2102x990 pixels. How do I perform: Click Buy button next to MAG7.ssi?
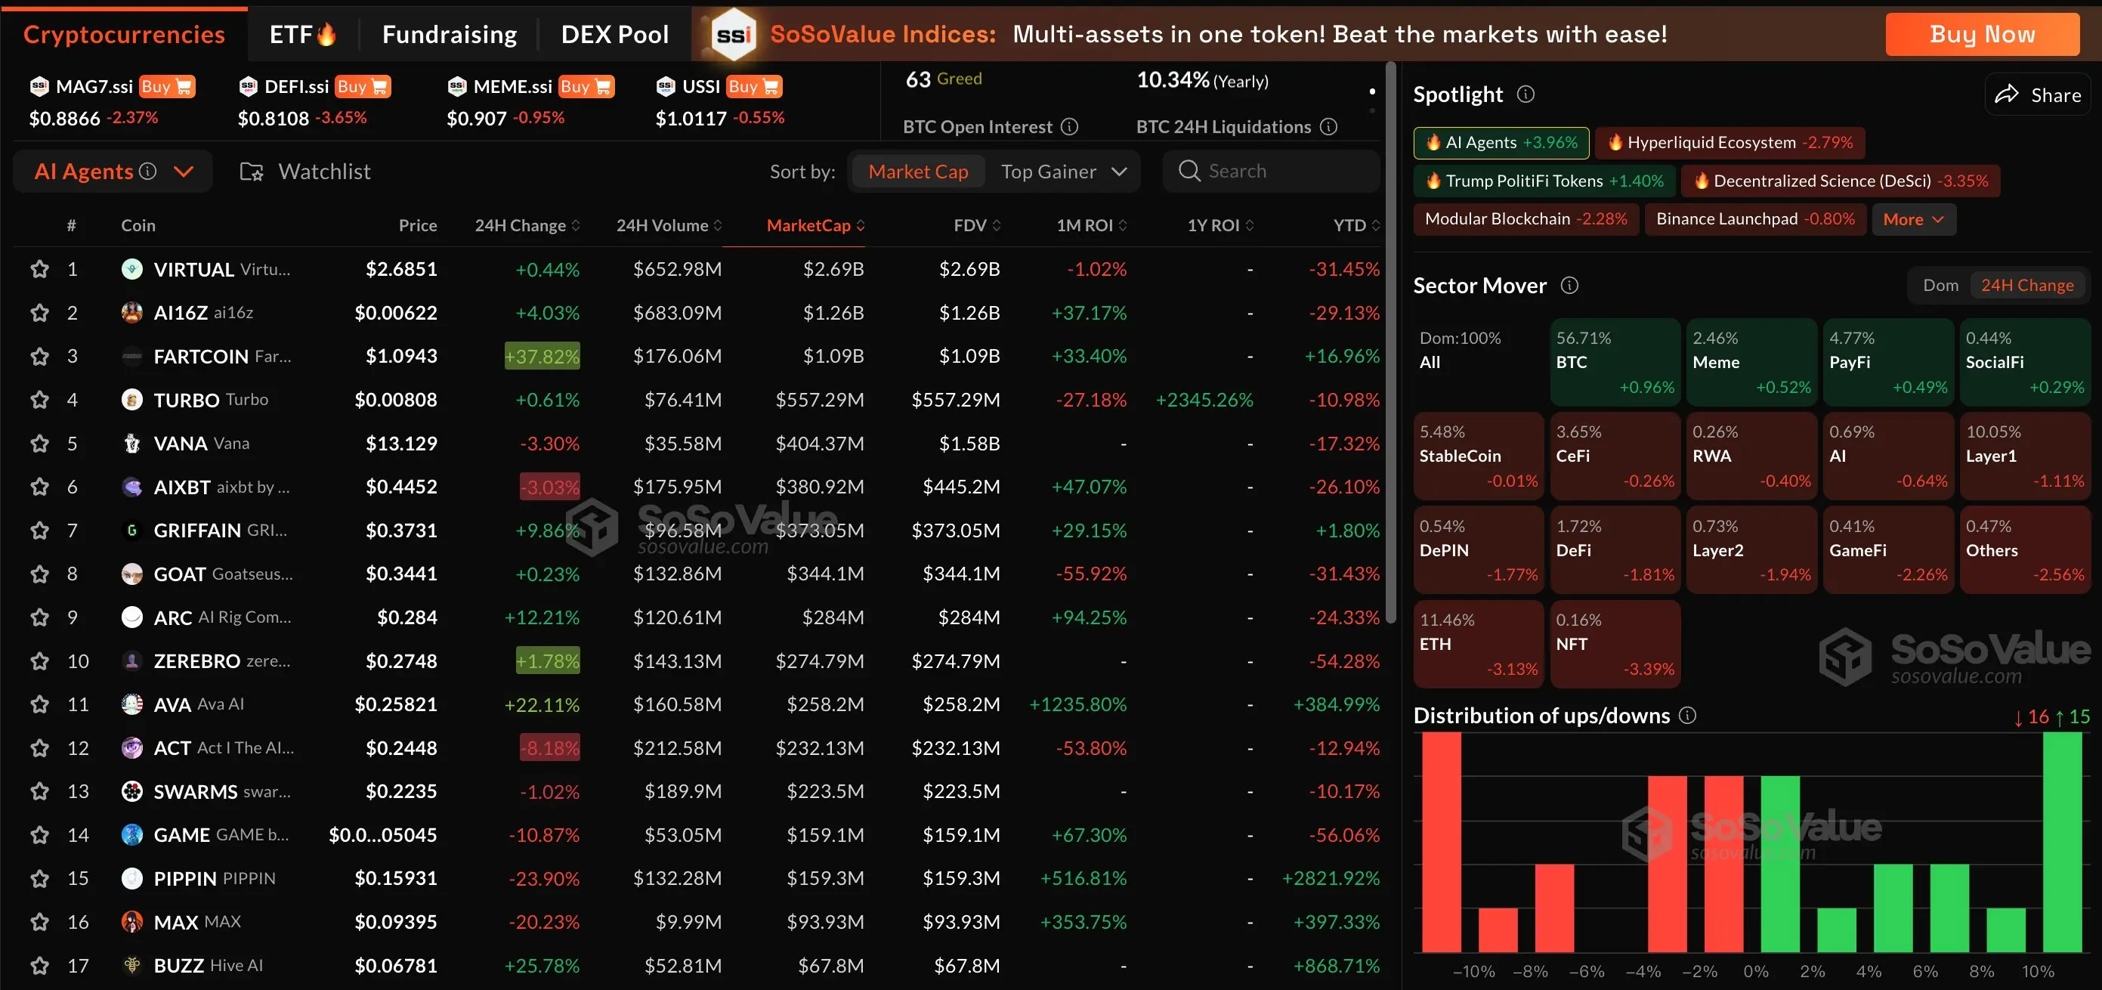click(x=166, y=86)
